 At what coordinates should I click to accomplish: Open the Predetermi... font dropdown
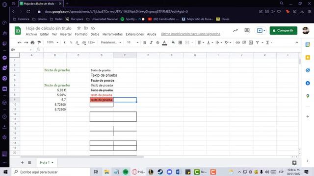point(111,43)
